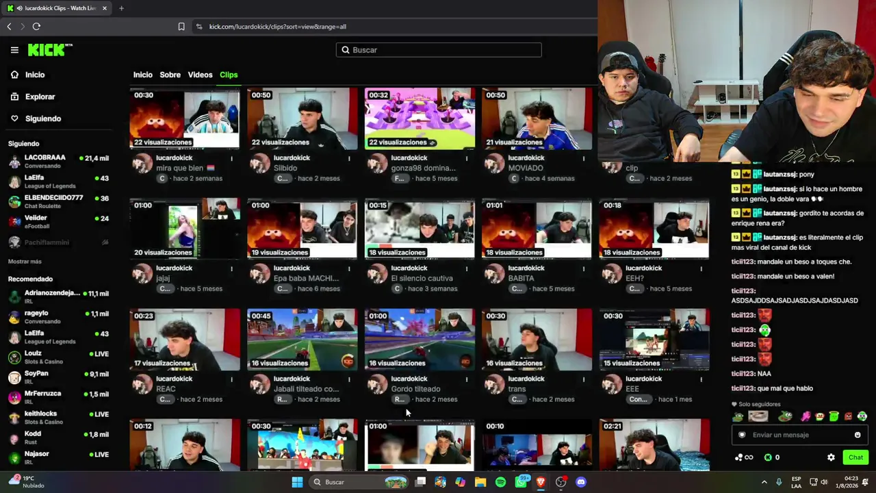
Task: Click the ESP LAA keyboard language indicator
Action: point(797,482)
